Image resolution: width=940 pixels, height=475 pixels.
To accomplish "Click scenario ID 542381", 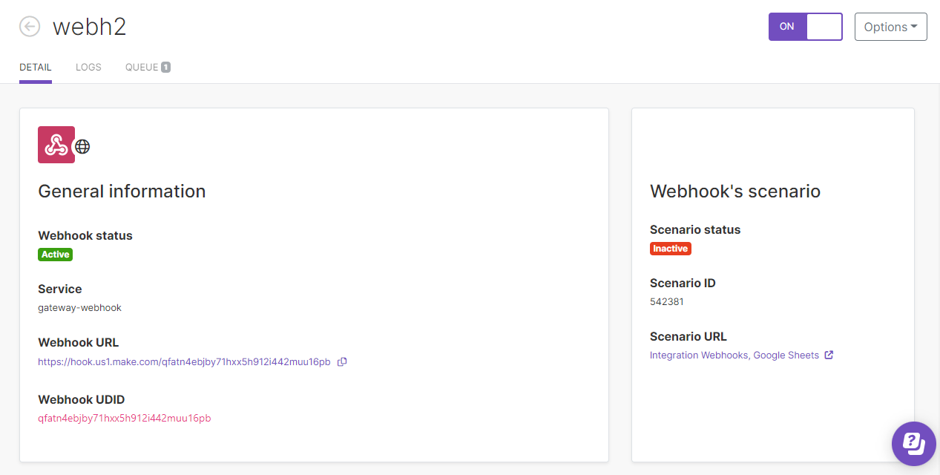I will (667, 302).
